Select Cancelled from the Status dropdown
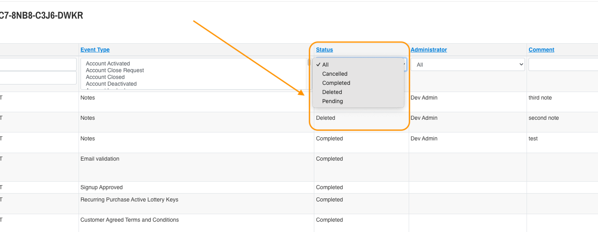The height and width of the screenshot is (232, 598). 335,74
